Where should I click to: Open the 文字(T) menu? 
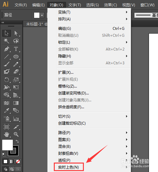coord(74,5)
